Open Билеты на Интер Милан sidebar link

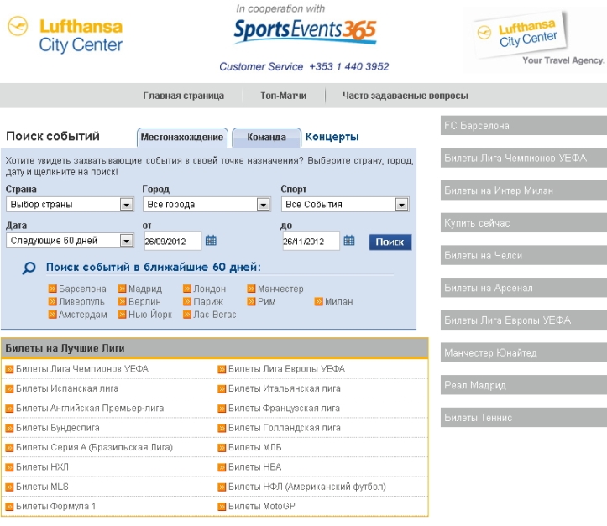(x=524, y=190)
